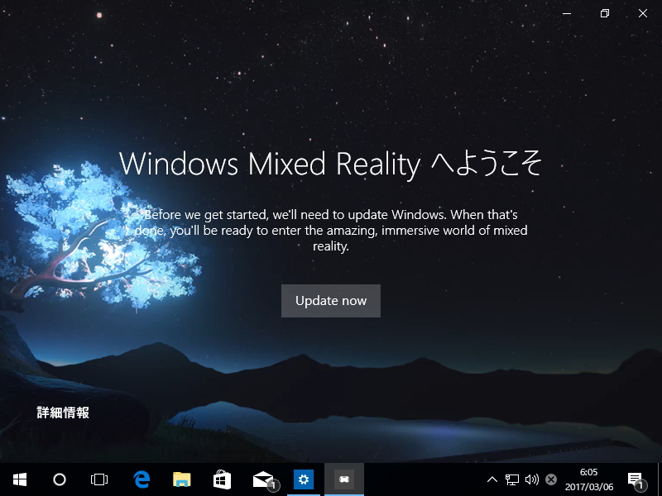This screenshot has width=662, height=496.
Task: Open network status tray icon
Action: click(x=511, y=479)
